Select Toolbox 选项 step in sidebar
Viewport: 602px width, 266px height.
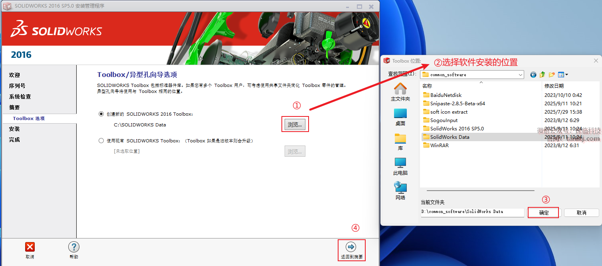pos(29,118)
